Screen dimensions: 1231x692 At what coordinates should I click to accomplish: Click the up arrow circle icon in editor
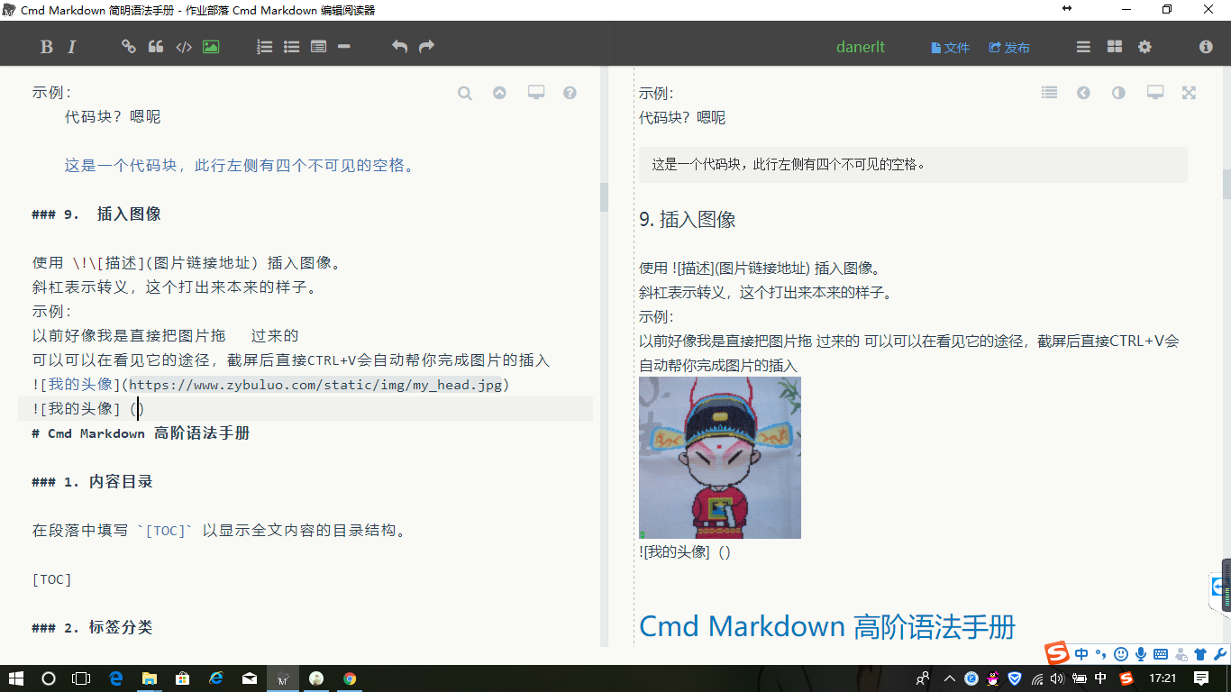pos(499,93)
